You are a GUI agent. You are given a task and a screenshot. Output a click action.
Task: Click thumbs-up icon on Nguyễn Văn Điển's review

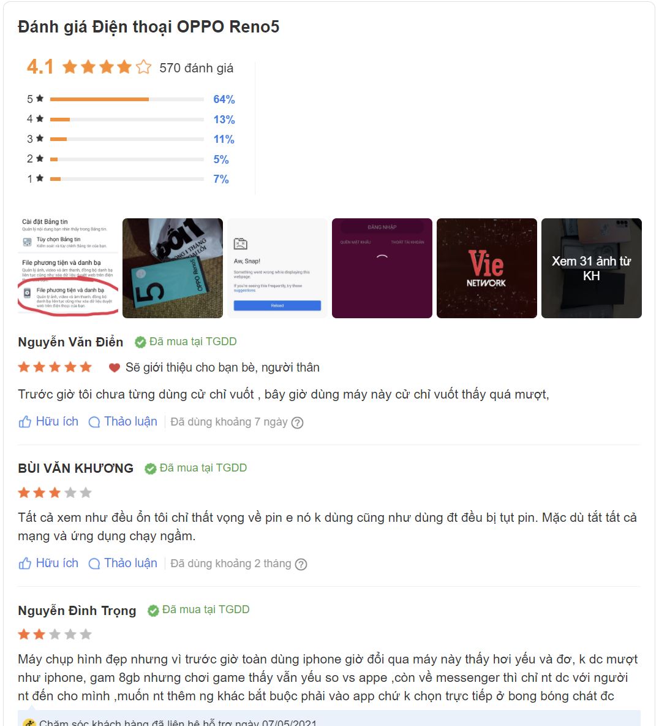point(25,422)
